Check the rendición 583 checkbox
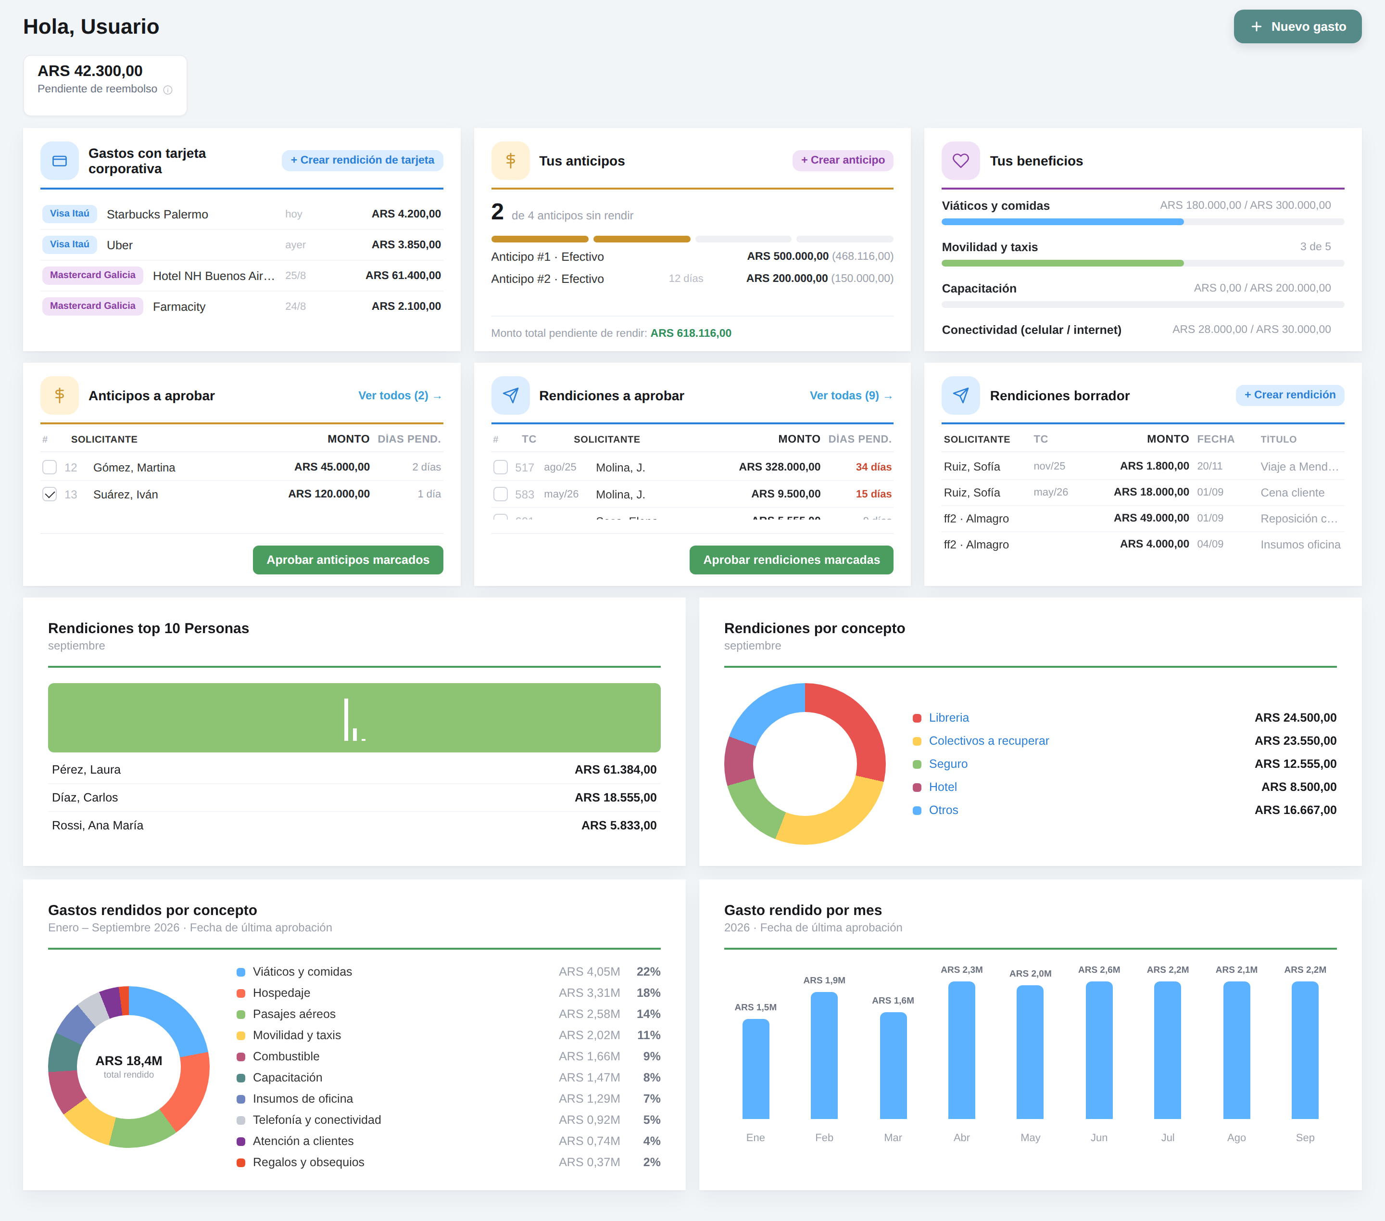Image resolution: width=1385 pixels, height=1221 pixels. point(500,494)
